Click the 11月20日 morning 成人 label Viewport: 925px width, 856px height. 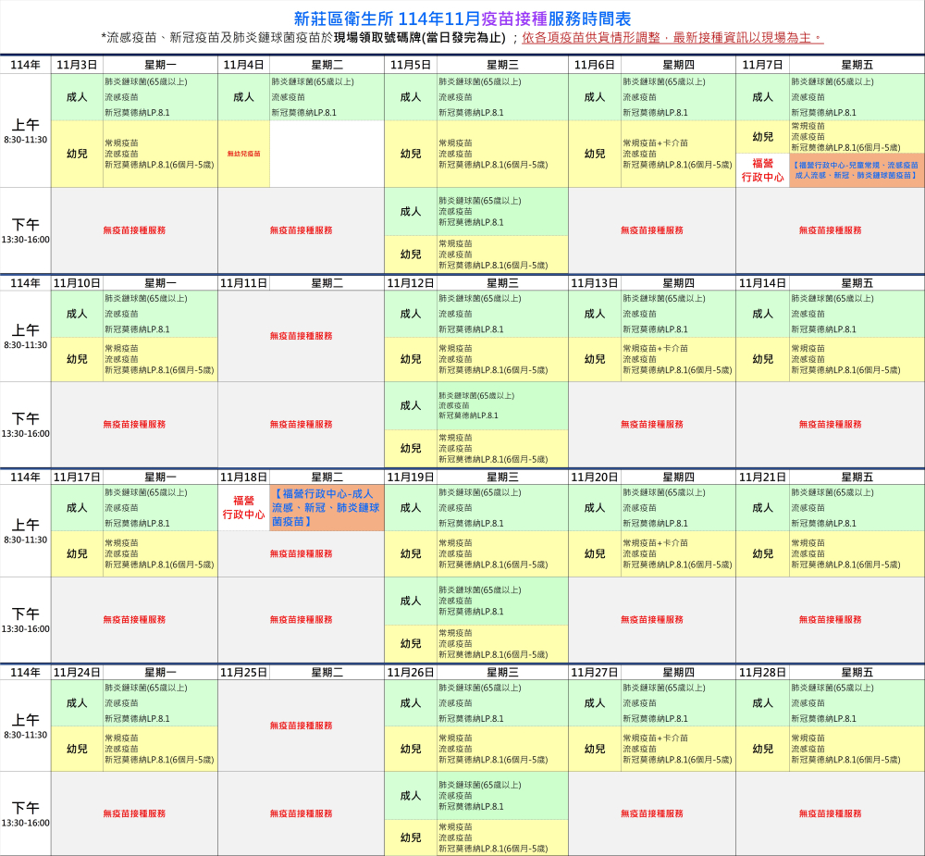click(595, 508)
